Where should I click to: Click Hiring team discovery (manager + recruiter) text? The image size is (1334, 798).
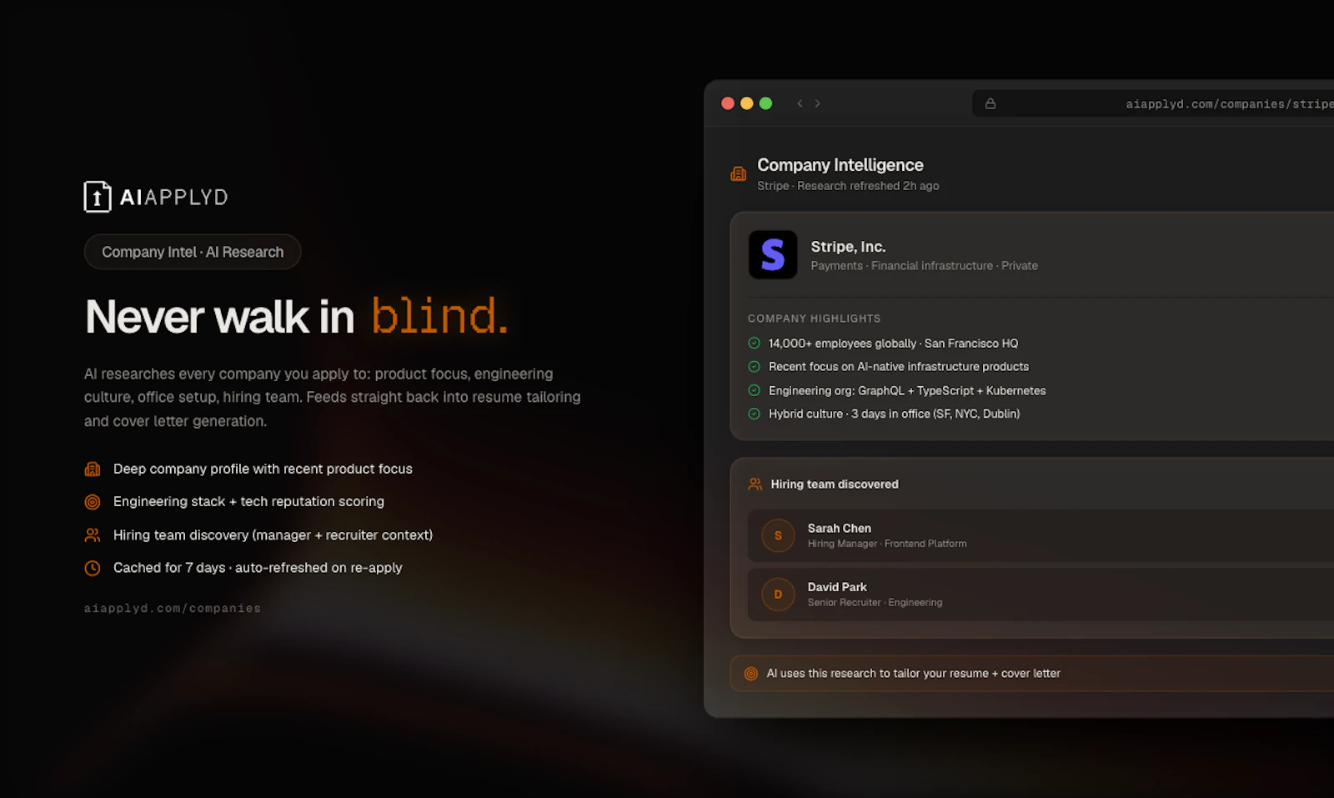[x=273, y=535]
